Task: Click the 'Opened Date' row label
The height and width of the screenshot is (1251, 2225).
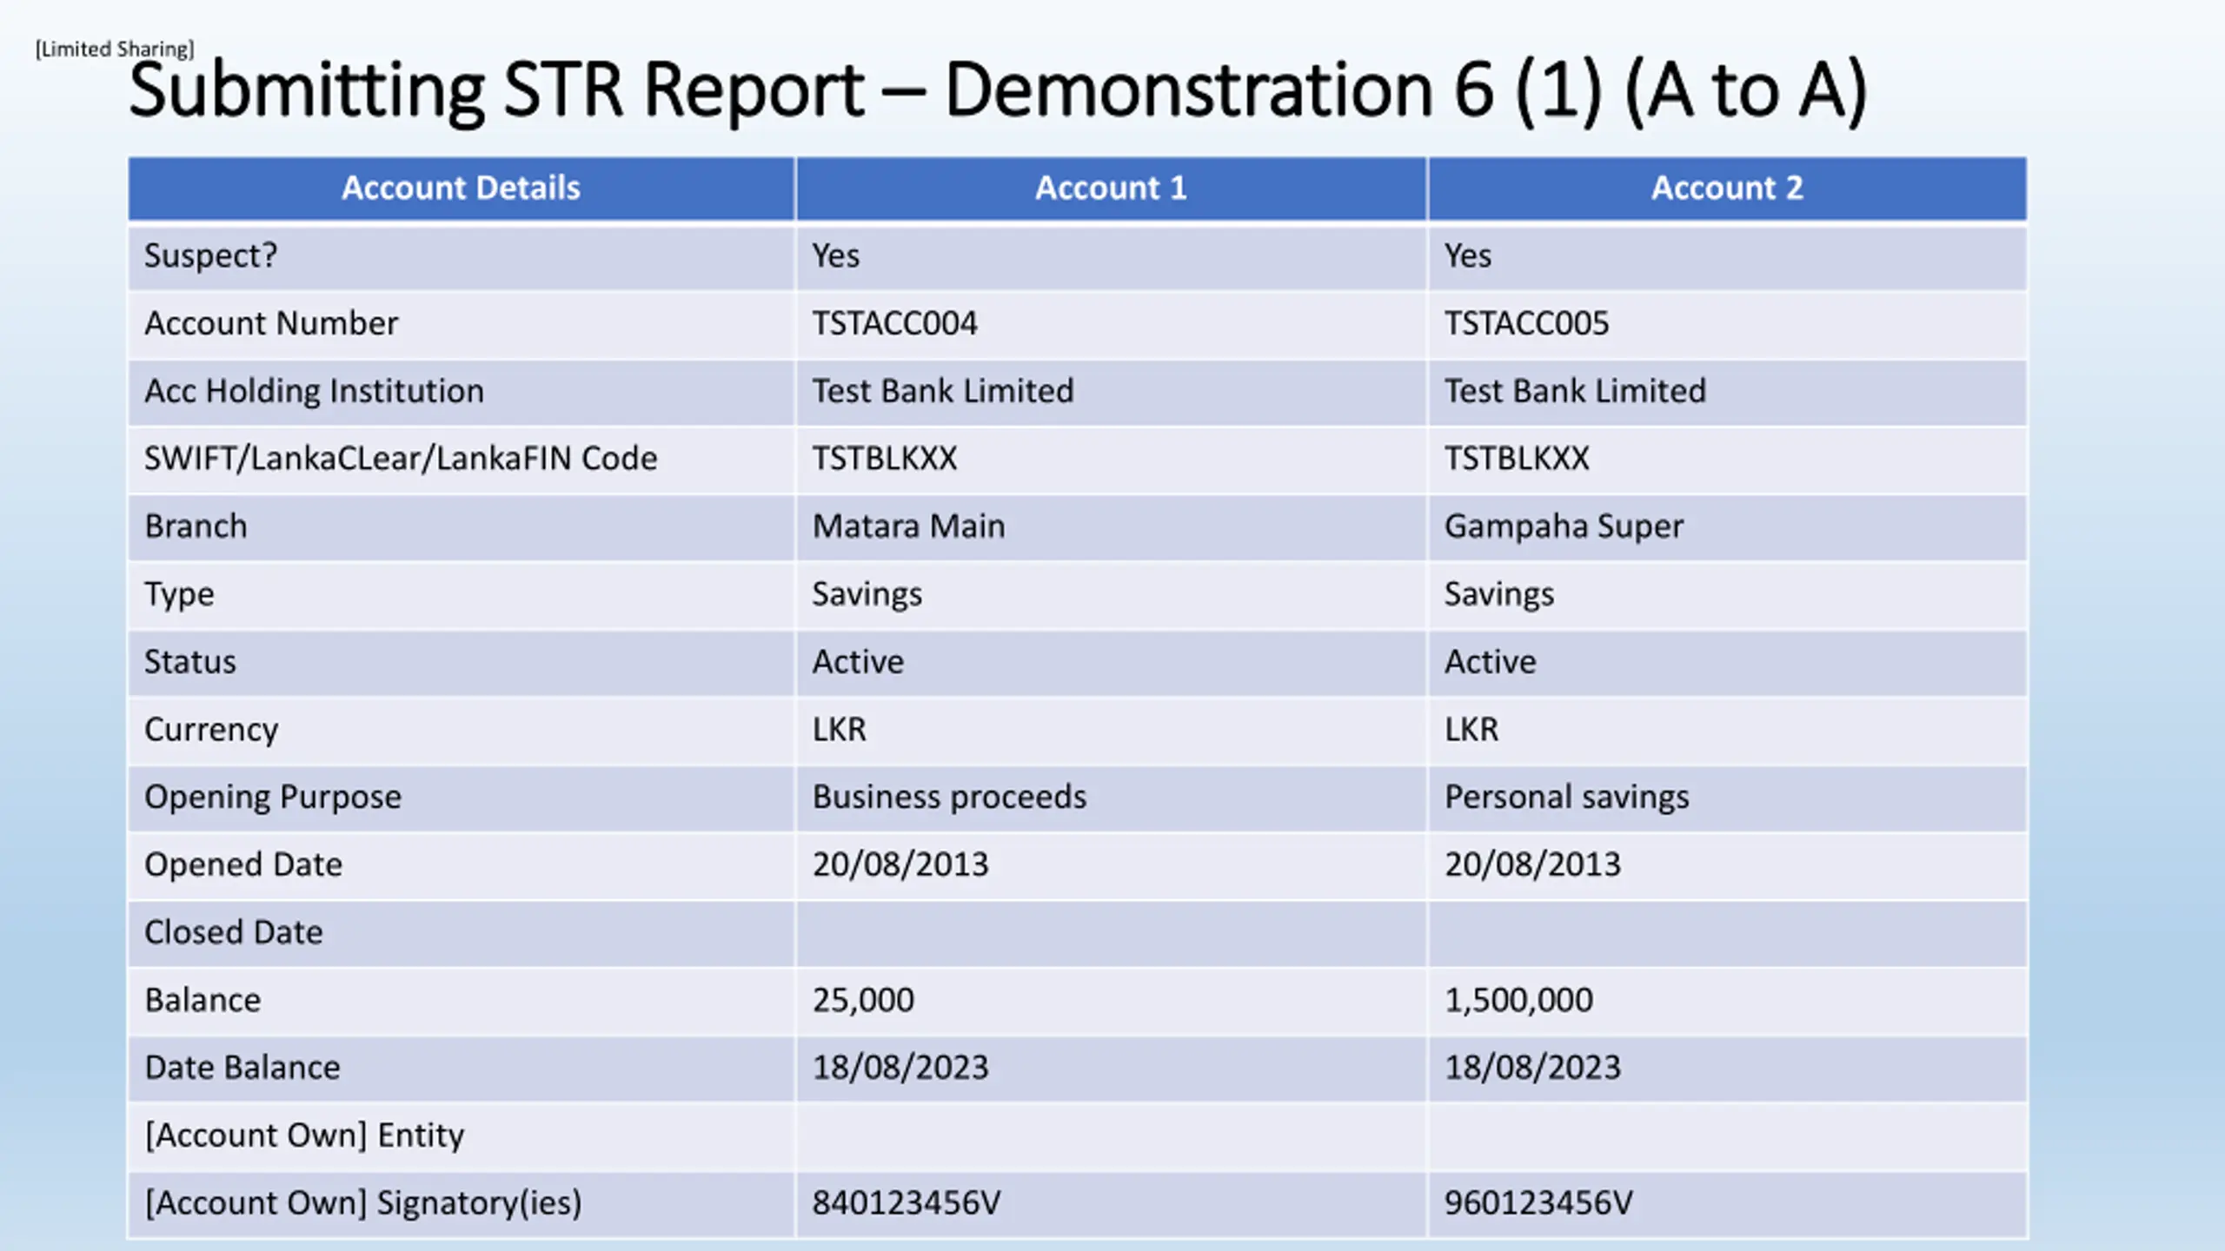Action: tap(243, 865)
